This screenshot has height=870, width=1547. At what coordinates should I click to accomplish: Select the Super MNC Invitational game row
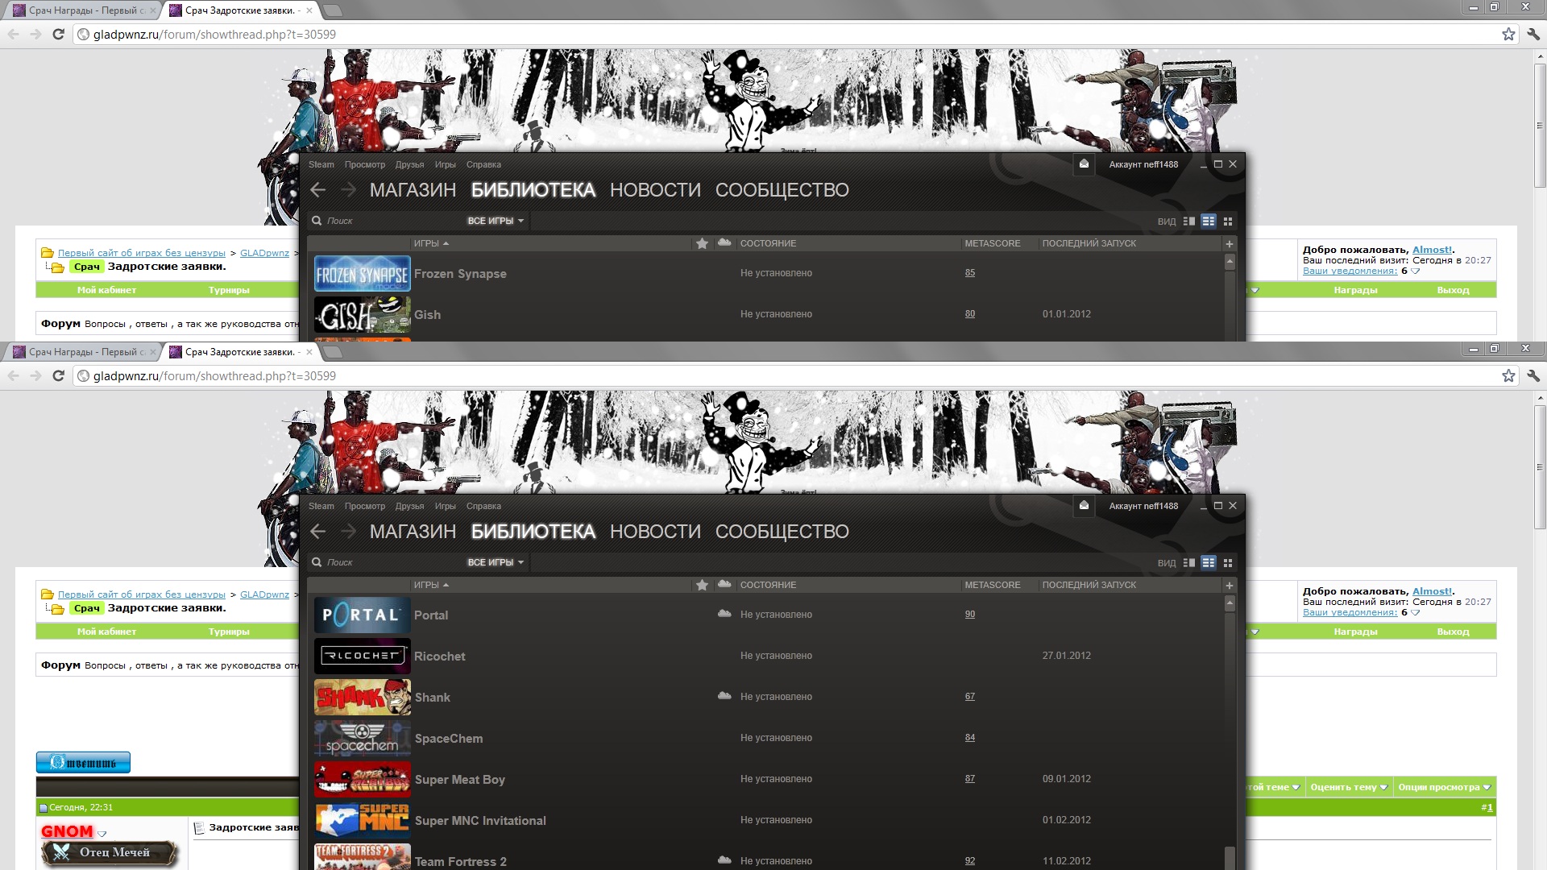(x=480, y=821)
